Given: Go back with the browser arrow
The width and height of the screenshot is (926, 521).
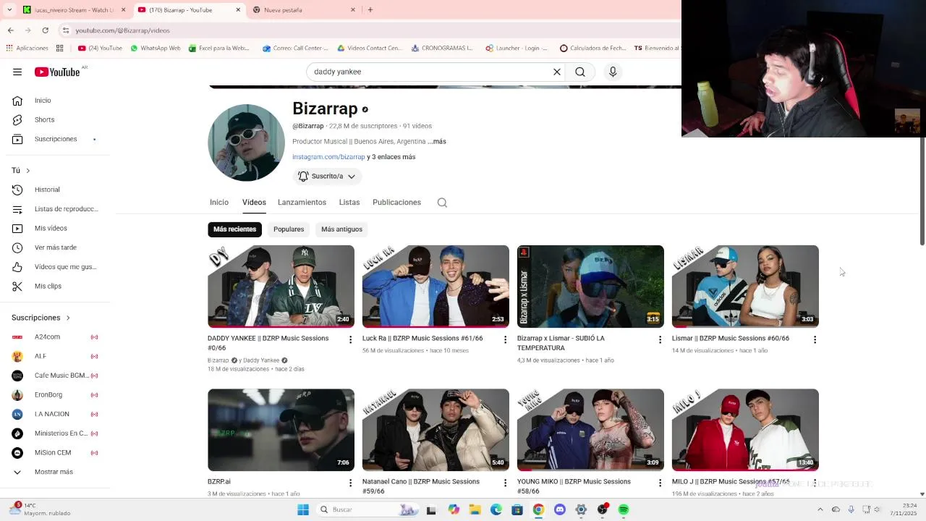Looking at the screenshot, I should click(x=10, y=30).
